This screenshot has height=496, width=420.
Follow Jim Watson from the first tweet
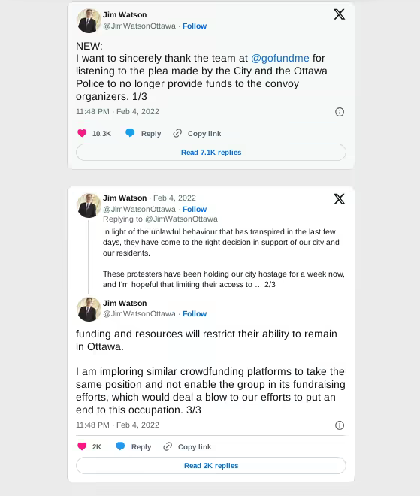[x=195, y=26]
